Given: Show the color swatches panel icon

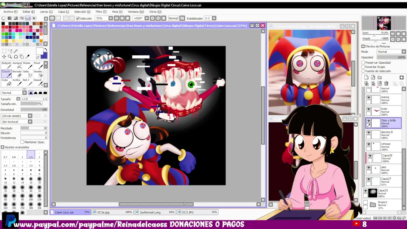Looking at the screenshot, I should [28, 18].
